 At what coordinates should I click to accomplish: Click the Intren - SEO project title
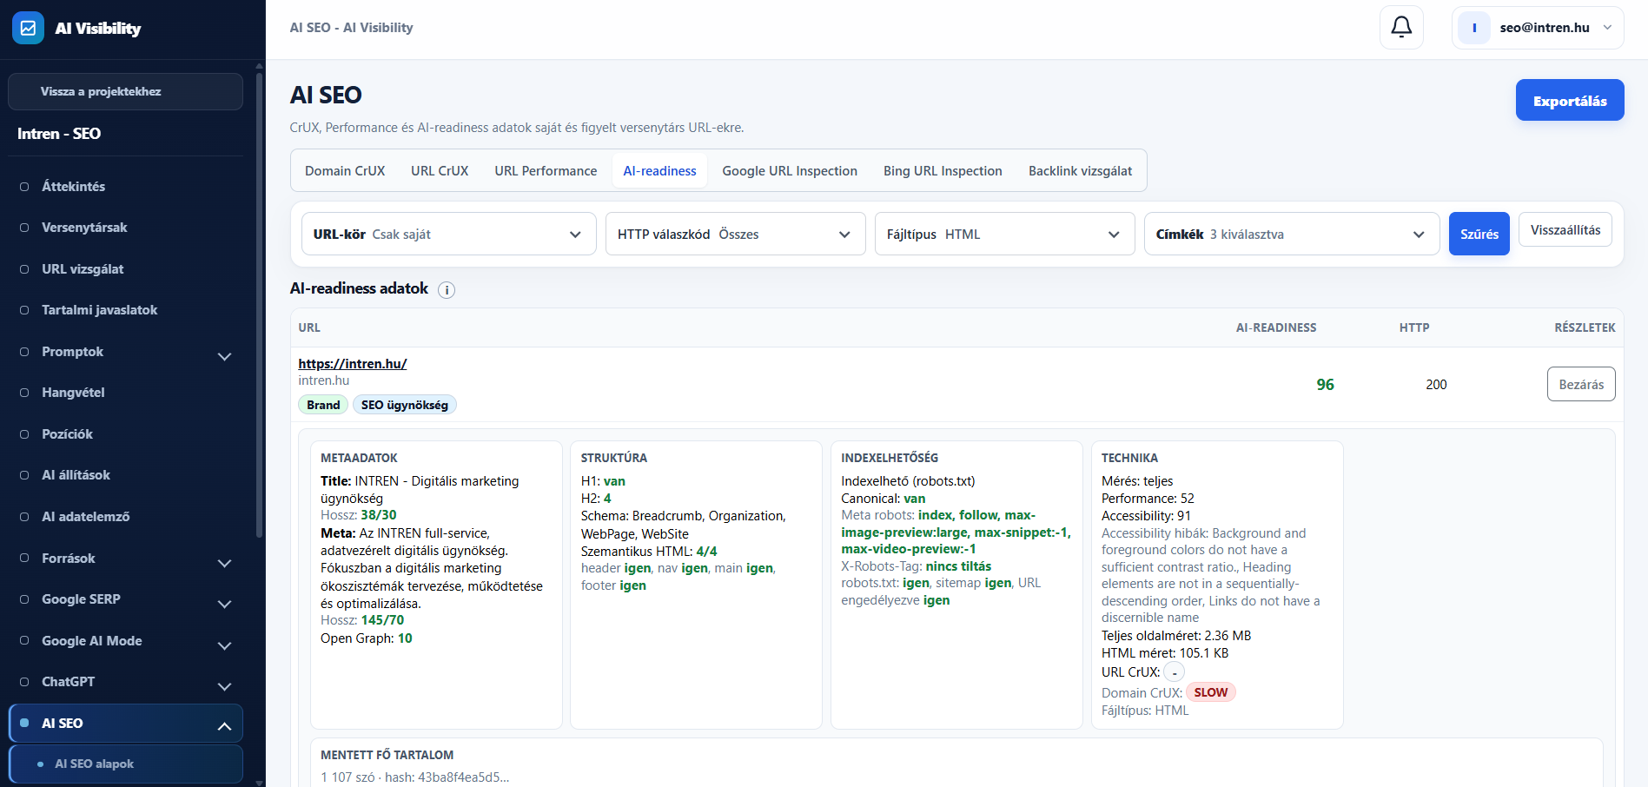click(59, 134)
